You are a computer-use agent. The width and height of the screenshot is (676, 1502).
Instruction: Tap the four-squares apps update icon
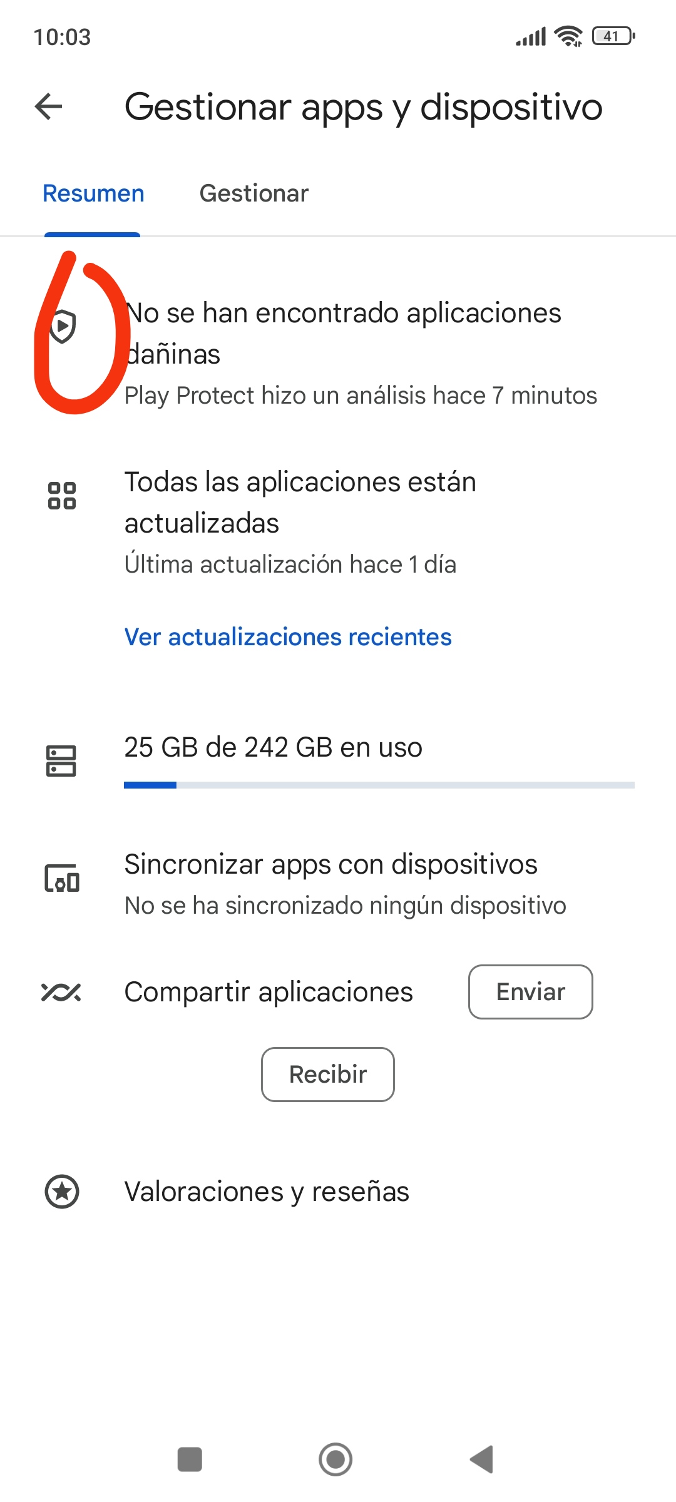coord(62,496)
